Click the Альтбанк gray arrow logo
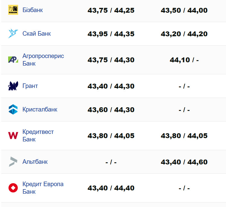Image resolution: width=226 pixels, height=207 pixels. (x=13, y=162)
